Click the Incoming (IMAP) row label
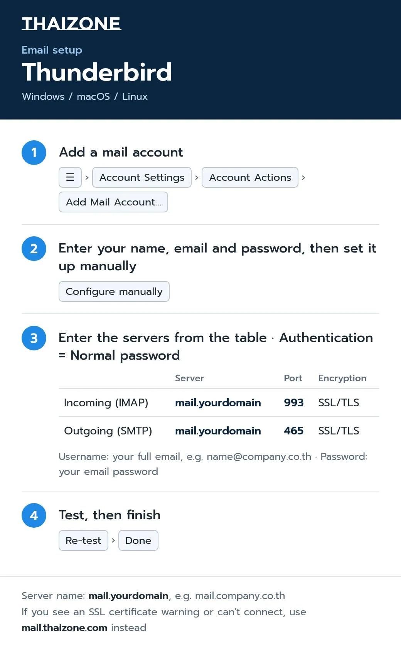 click(x=106, y=403)
